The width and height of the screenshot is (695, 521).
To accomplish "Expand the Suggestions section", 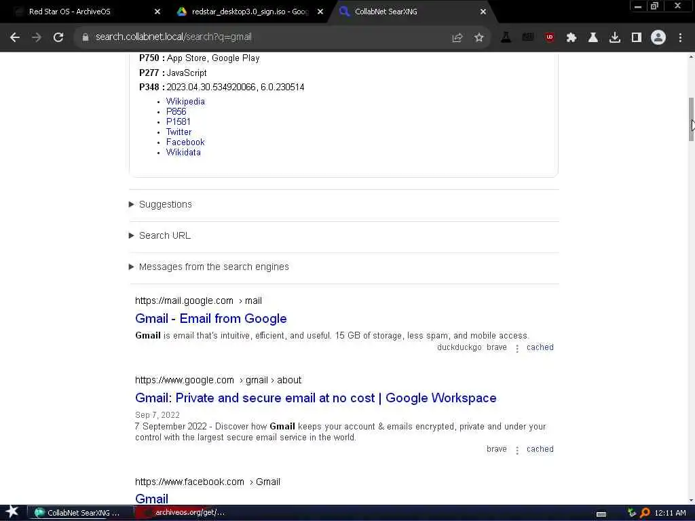I will point(160,204).
